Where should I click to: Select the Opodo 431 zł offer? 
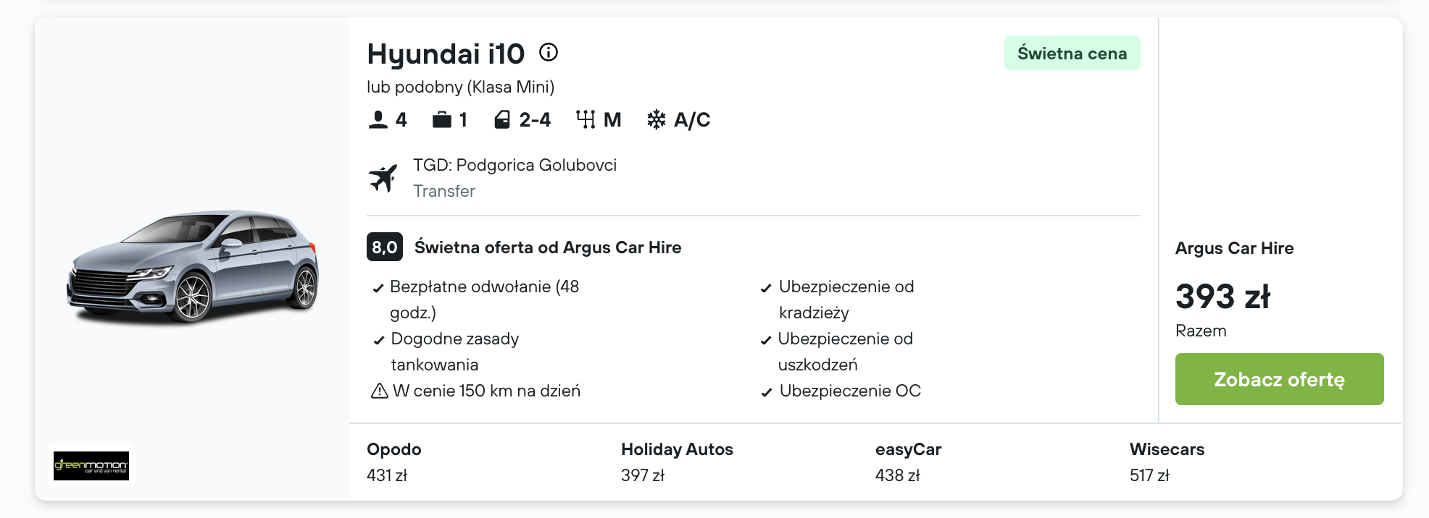394,462
